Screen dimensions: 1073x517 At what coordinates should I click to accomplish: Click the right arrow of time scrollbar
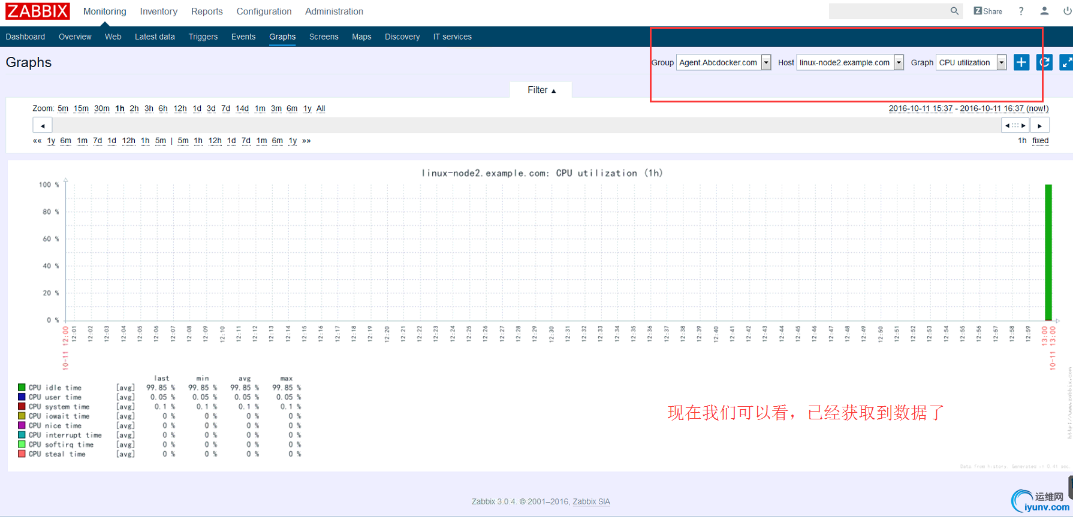1039,126
